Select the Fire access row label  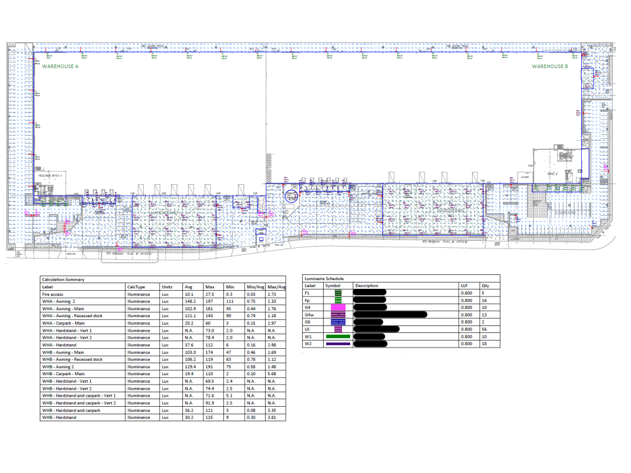[x=52, y=295]
